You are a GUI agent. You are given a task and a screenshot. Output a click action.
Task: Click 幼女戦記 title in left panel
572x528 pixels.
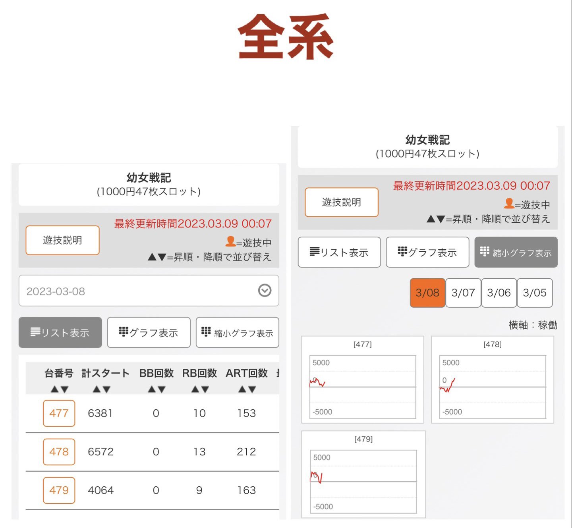tap(149, 177)
